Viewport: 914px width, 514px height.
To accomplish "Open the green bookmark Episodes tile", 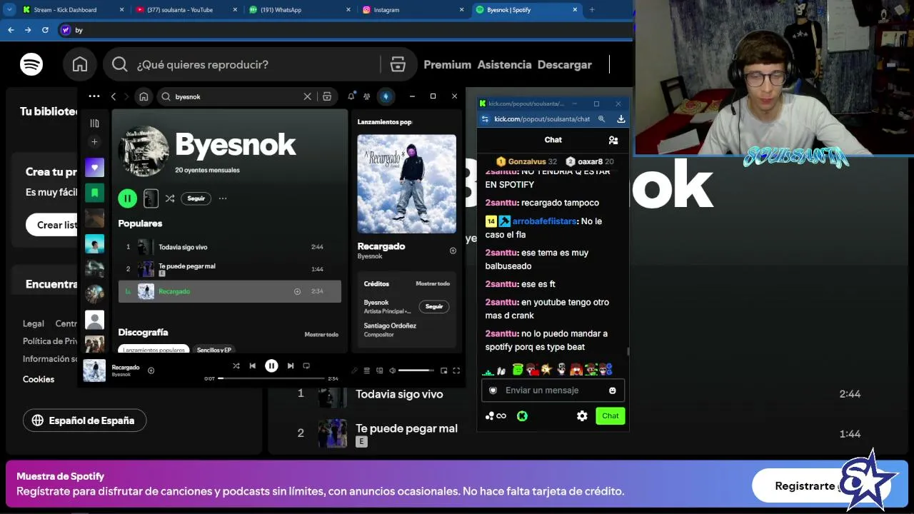I will 94,193.
